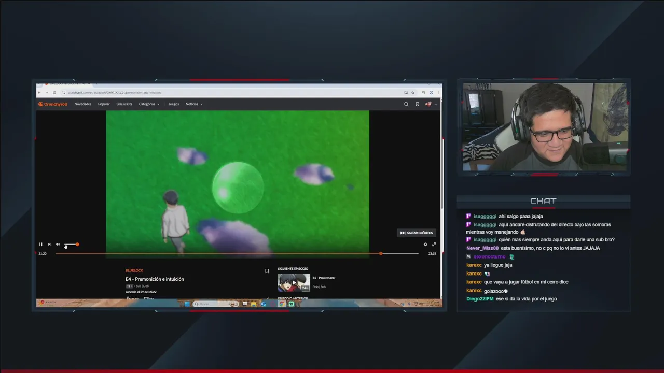Click the browser address bar URL
This screenshot has width=664, height=373.
pyautogui.click(x=114, y=93)
